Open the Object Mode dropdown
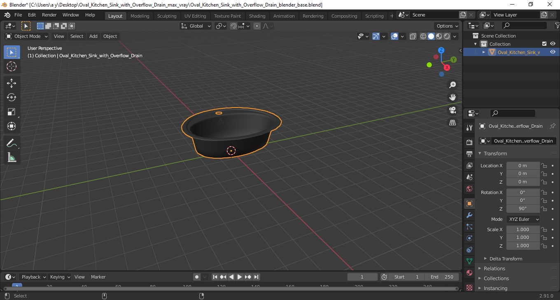Screen dimensions: 560x300 coord(27,36)
